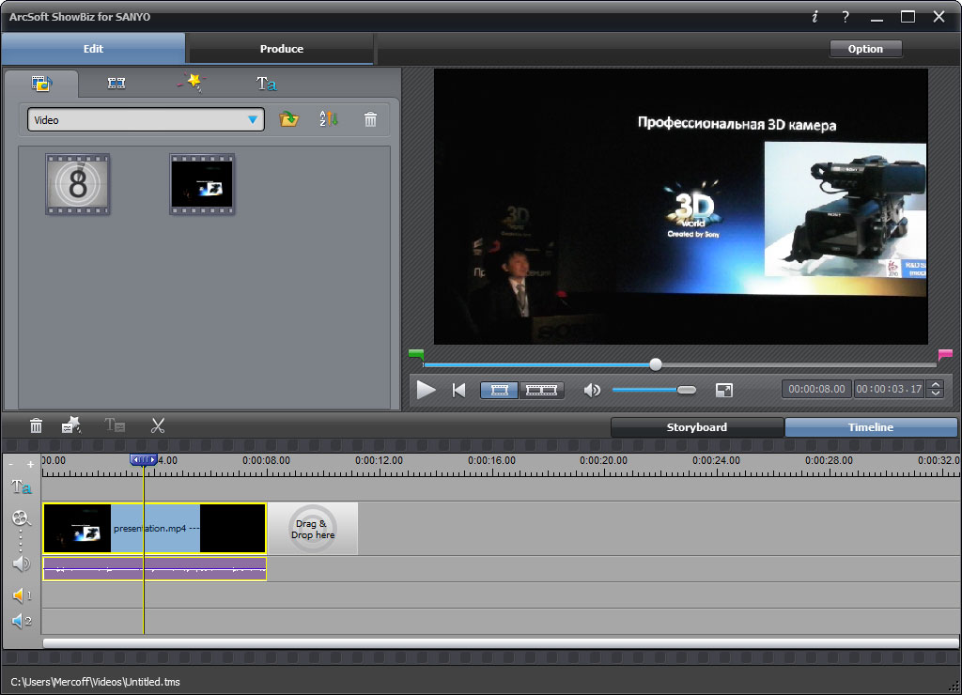
Task: Click the trash icon in media panel
Action: click(371, 119)
